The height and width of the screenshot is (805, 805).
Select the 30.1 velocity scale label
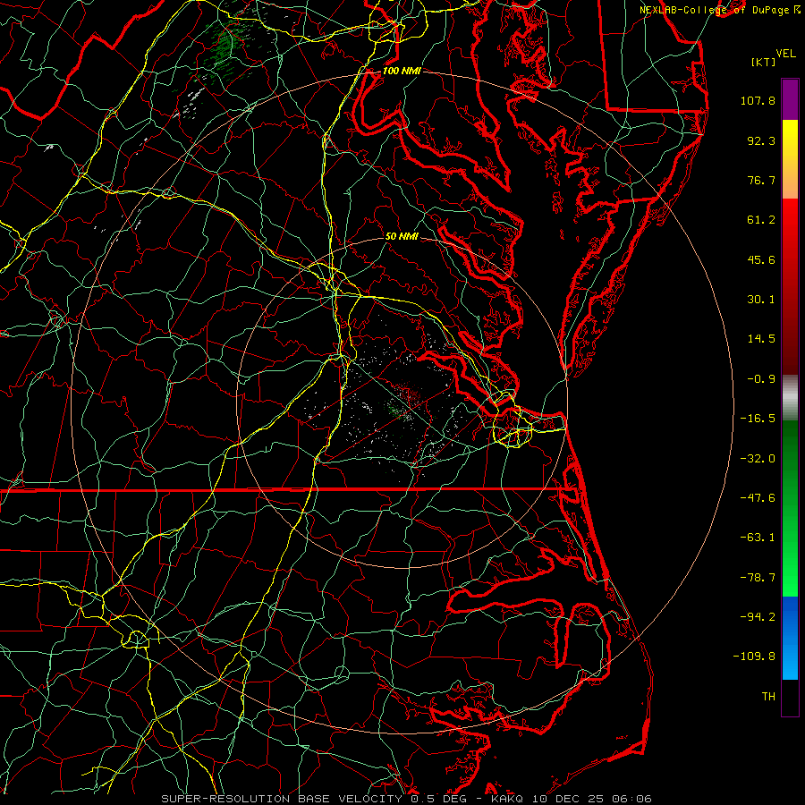coord(761,300)
